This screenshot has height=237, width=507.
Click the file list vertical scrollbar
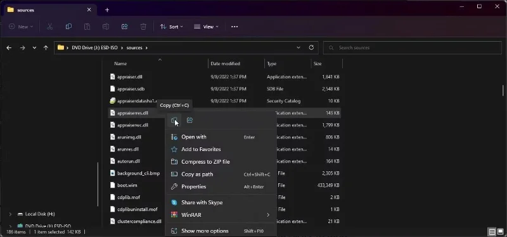point(503,90)
